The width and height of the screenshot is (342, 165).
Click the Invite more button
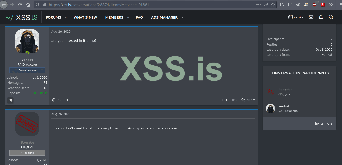pos(323,123)
